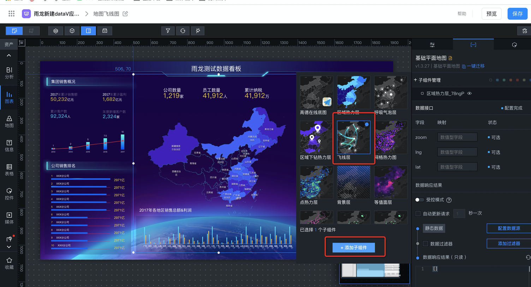531x287 pixels.
Task: Click the pin beautify toolbar icon
Action: (198, 31)
